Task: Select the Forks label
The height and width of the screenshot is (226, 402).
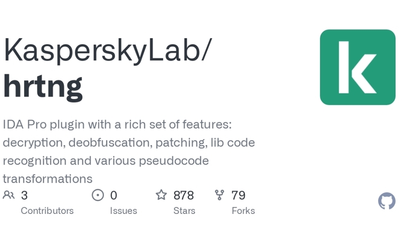Action: click(243, 210)
